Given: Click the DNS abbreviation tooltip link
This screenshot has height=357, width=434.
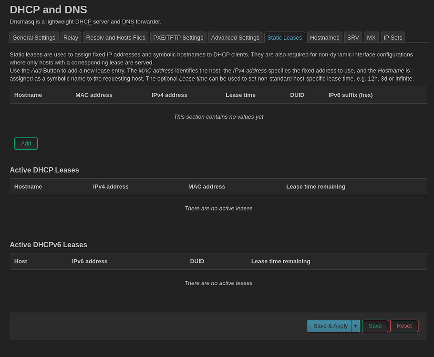Looking at the screenshot, I should coord(128,21).
